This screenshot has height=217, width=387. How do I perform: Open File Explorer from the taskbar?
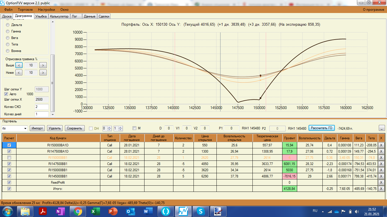coord(25,211)
